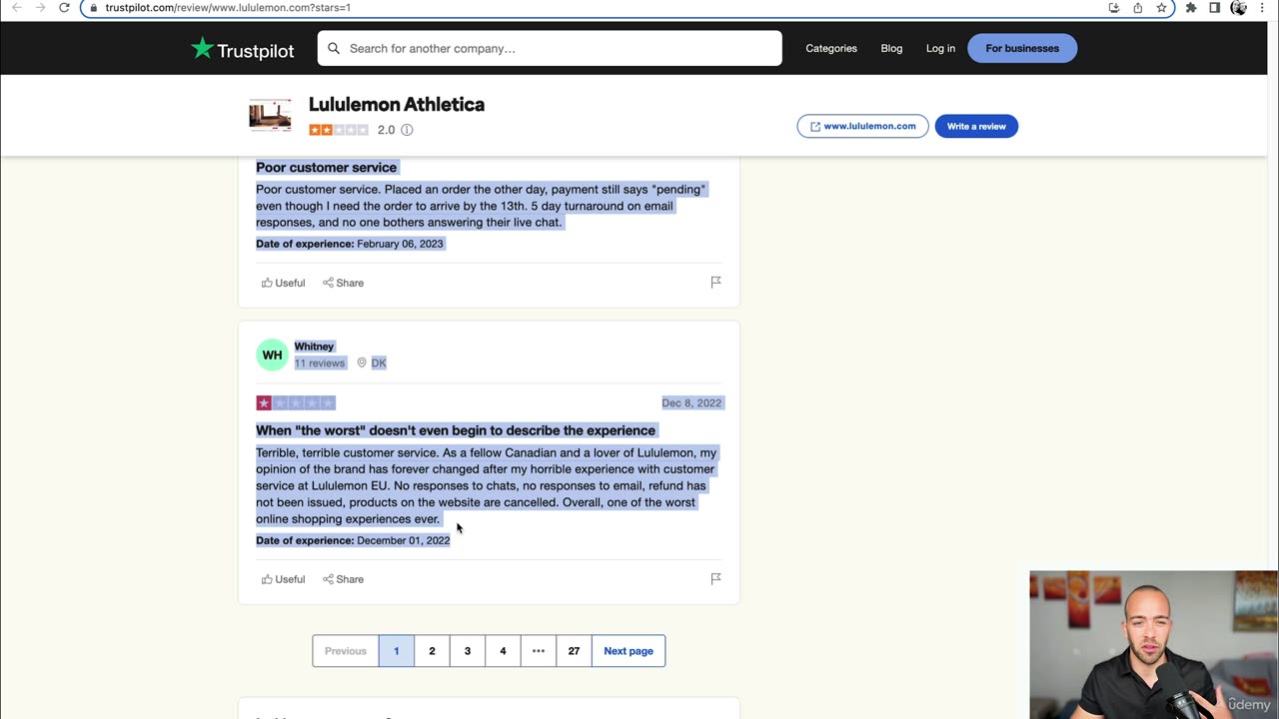Open Whitney's profile name
The height and width of the screenshot is (719, 1279).
tap(314, 347)
